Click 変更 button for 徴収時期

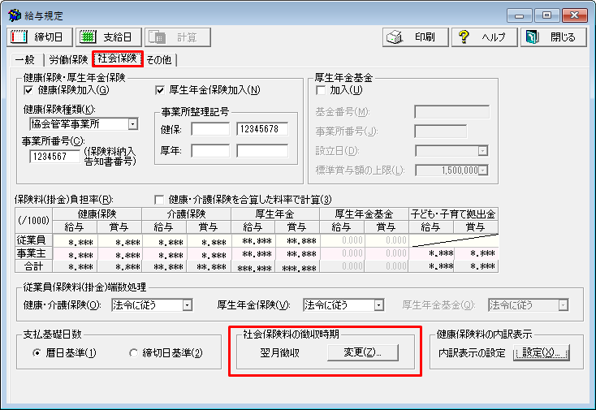coord(362,352)
